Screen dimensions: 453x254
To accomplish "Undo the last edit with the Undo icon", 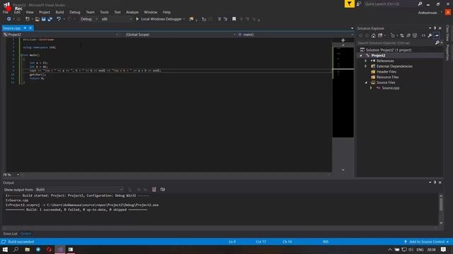I will click(59, 19).
